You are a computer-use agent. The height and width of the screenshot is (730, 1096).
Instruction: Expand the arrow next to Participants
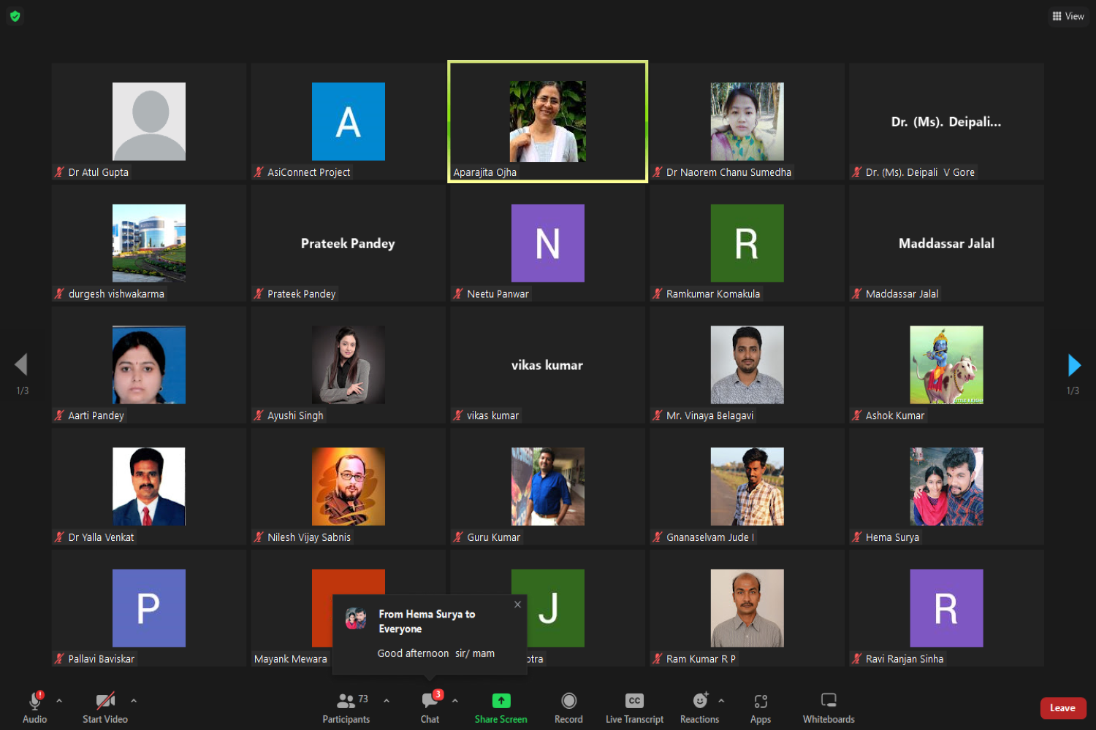click(x=387, y=701)
